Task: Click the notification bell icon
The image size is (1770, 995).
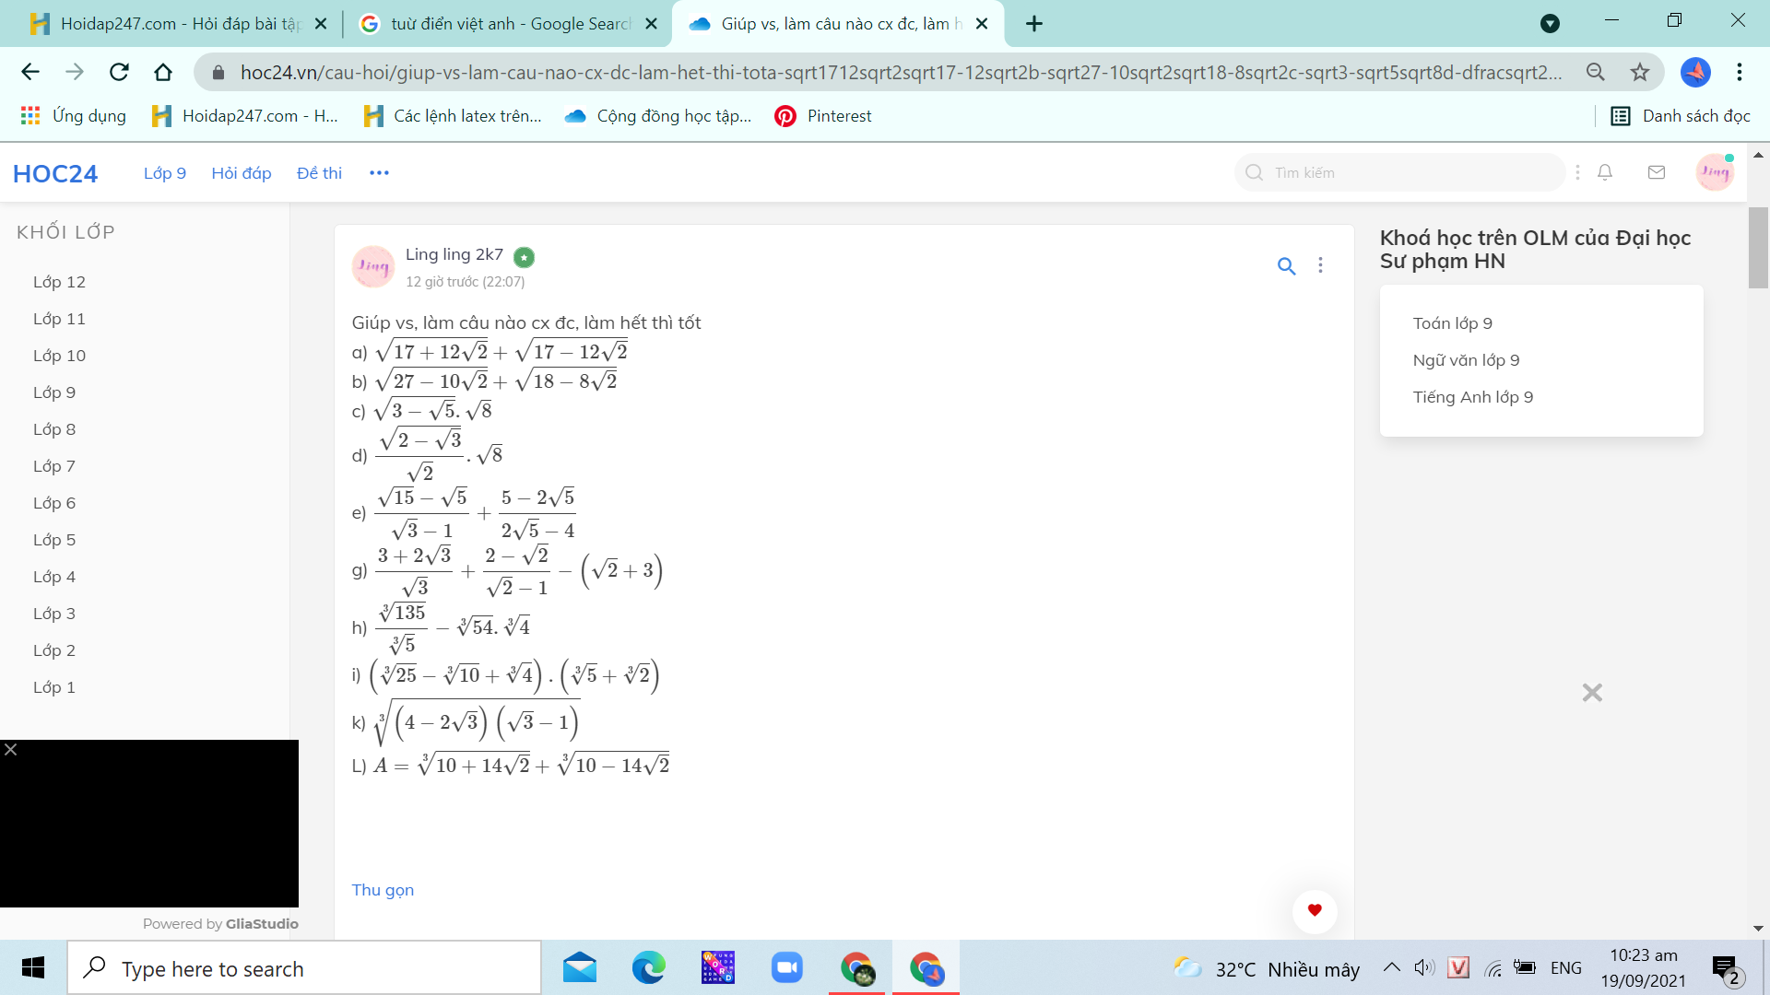Action: click(1606, 172)
